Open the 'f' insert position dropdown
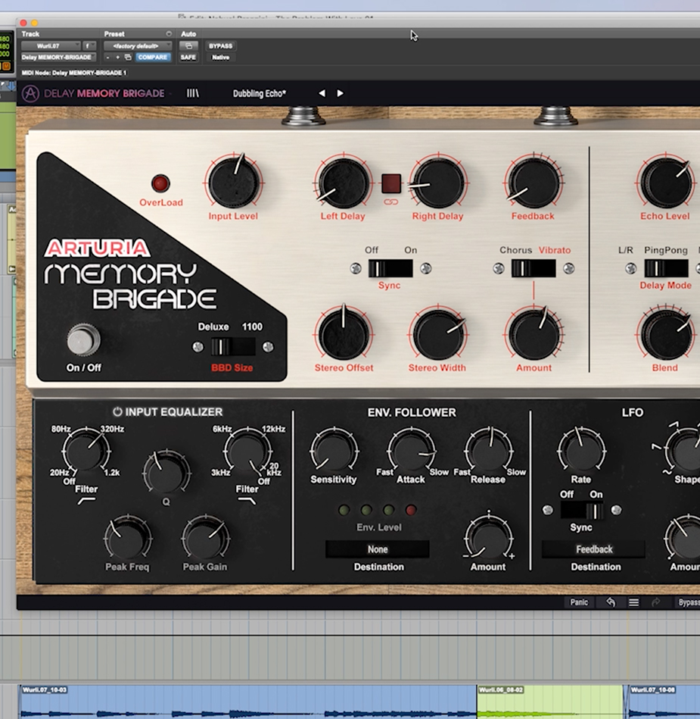 coord(89,46)
